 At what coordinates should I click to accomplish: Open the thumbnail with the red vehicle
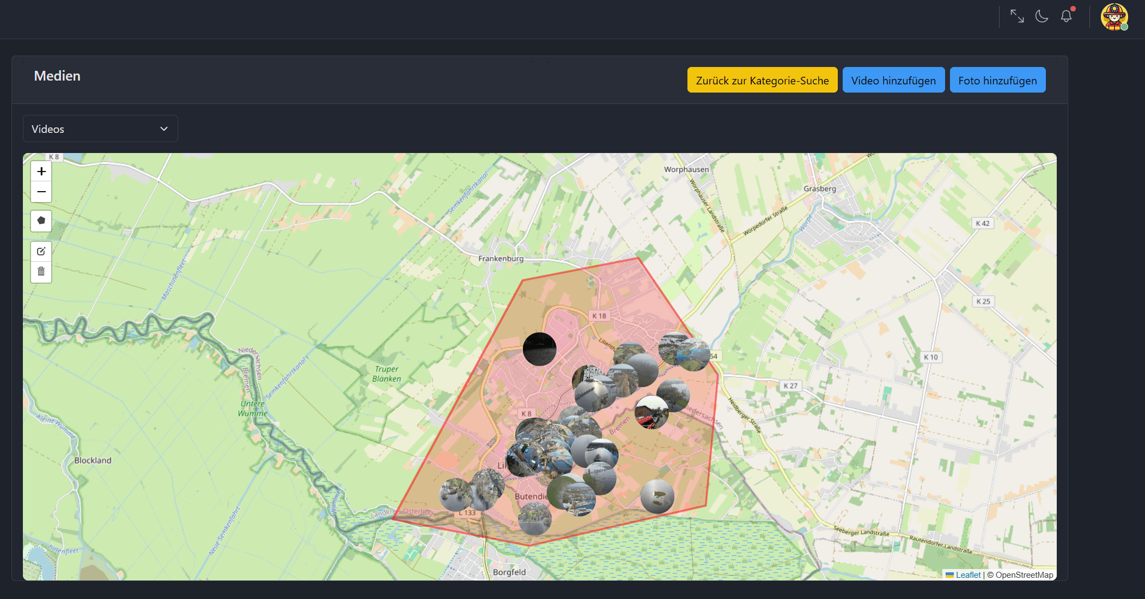pos(651,413)
